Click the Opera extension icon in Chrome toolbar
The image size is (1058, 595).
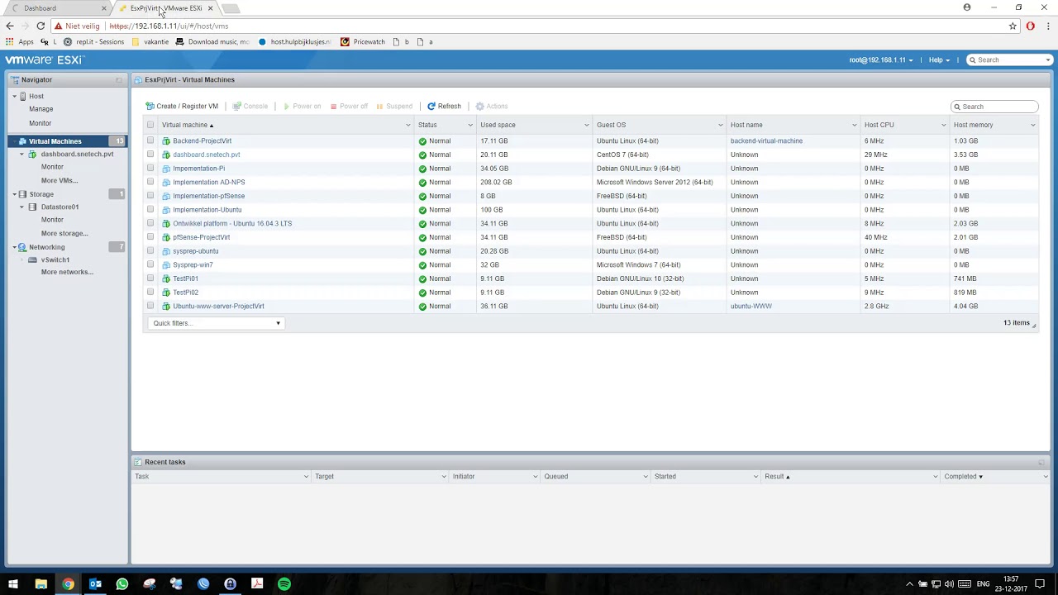(1030, 26)
